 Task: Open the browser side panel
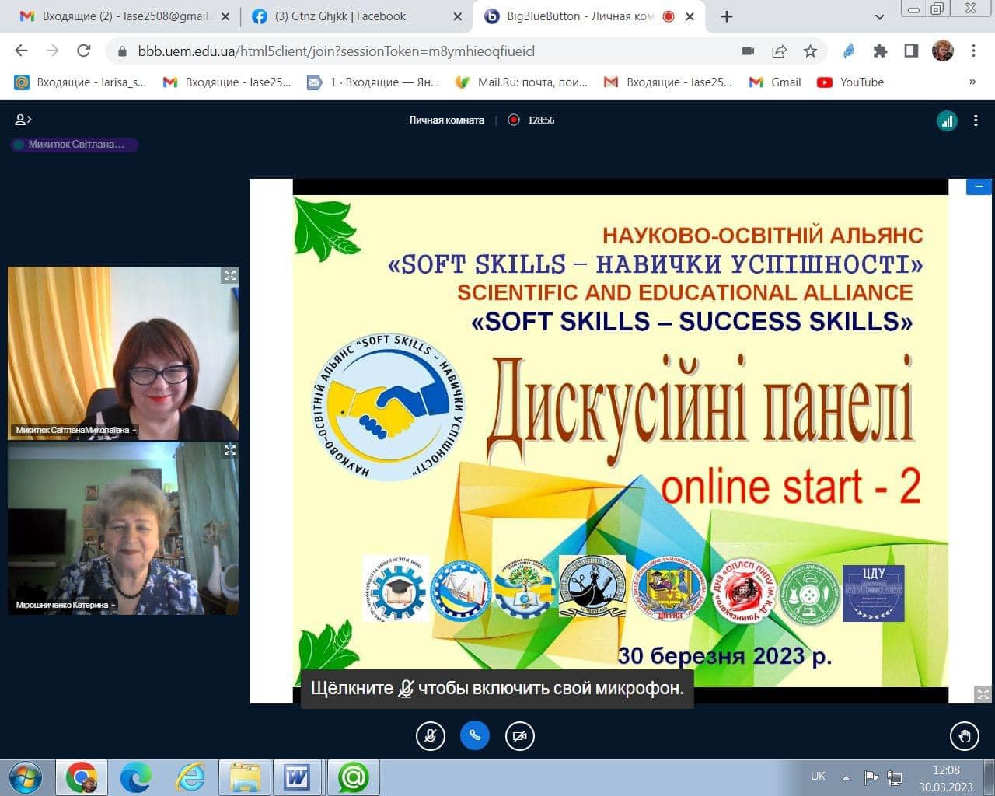point(911,51)
